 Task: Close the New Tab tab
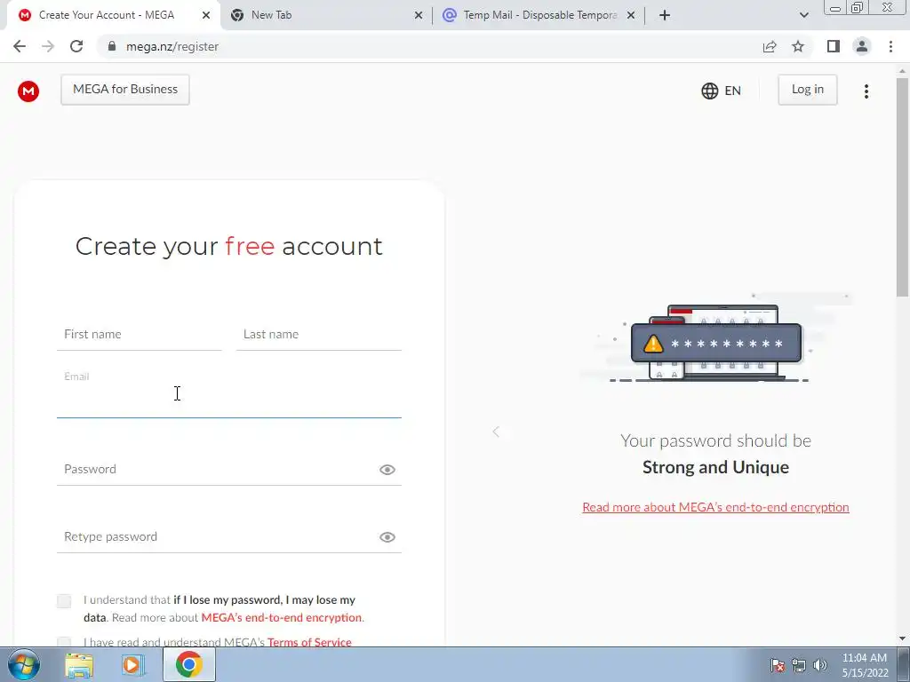418,15
